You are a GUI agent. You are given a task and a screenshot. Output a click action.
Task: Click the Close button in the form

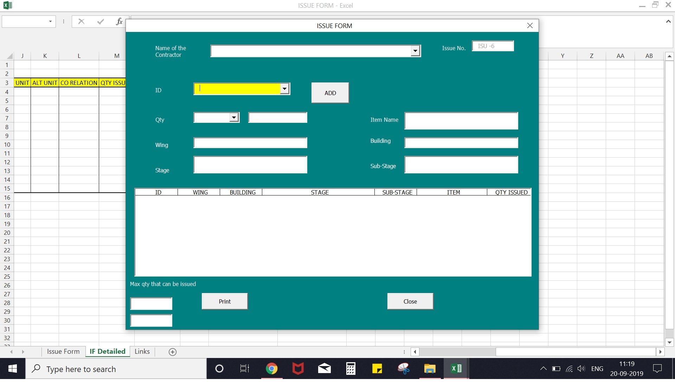pyautogui.click(x=410, y=301)
